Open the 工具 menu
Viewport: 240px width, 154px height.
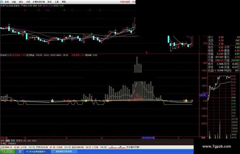click(57, 2)
